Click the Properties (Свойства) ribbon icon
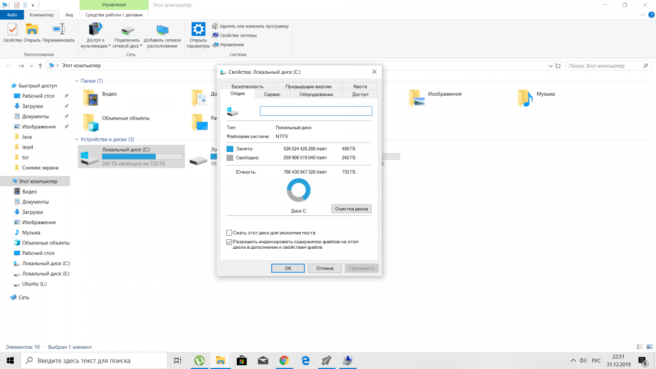Viewport: 656px width, 369px height. (x=12, y=33)
